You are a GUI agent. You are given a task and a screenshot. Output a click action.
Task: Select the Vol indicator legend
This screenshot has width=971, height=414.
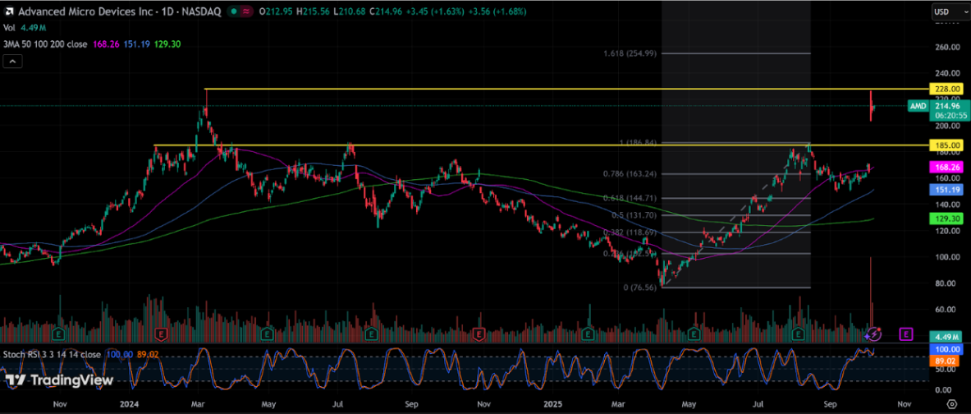pyautogui.click(x=9, y=27)
